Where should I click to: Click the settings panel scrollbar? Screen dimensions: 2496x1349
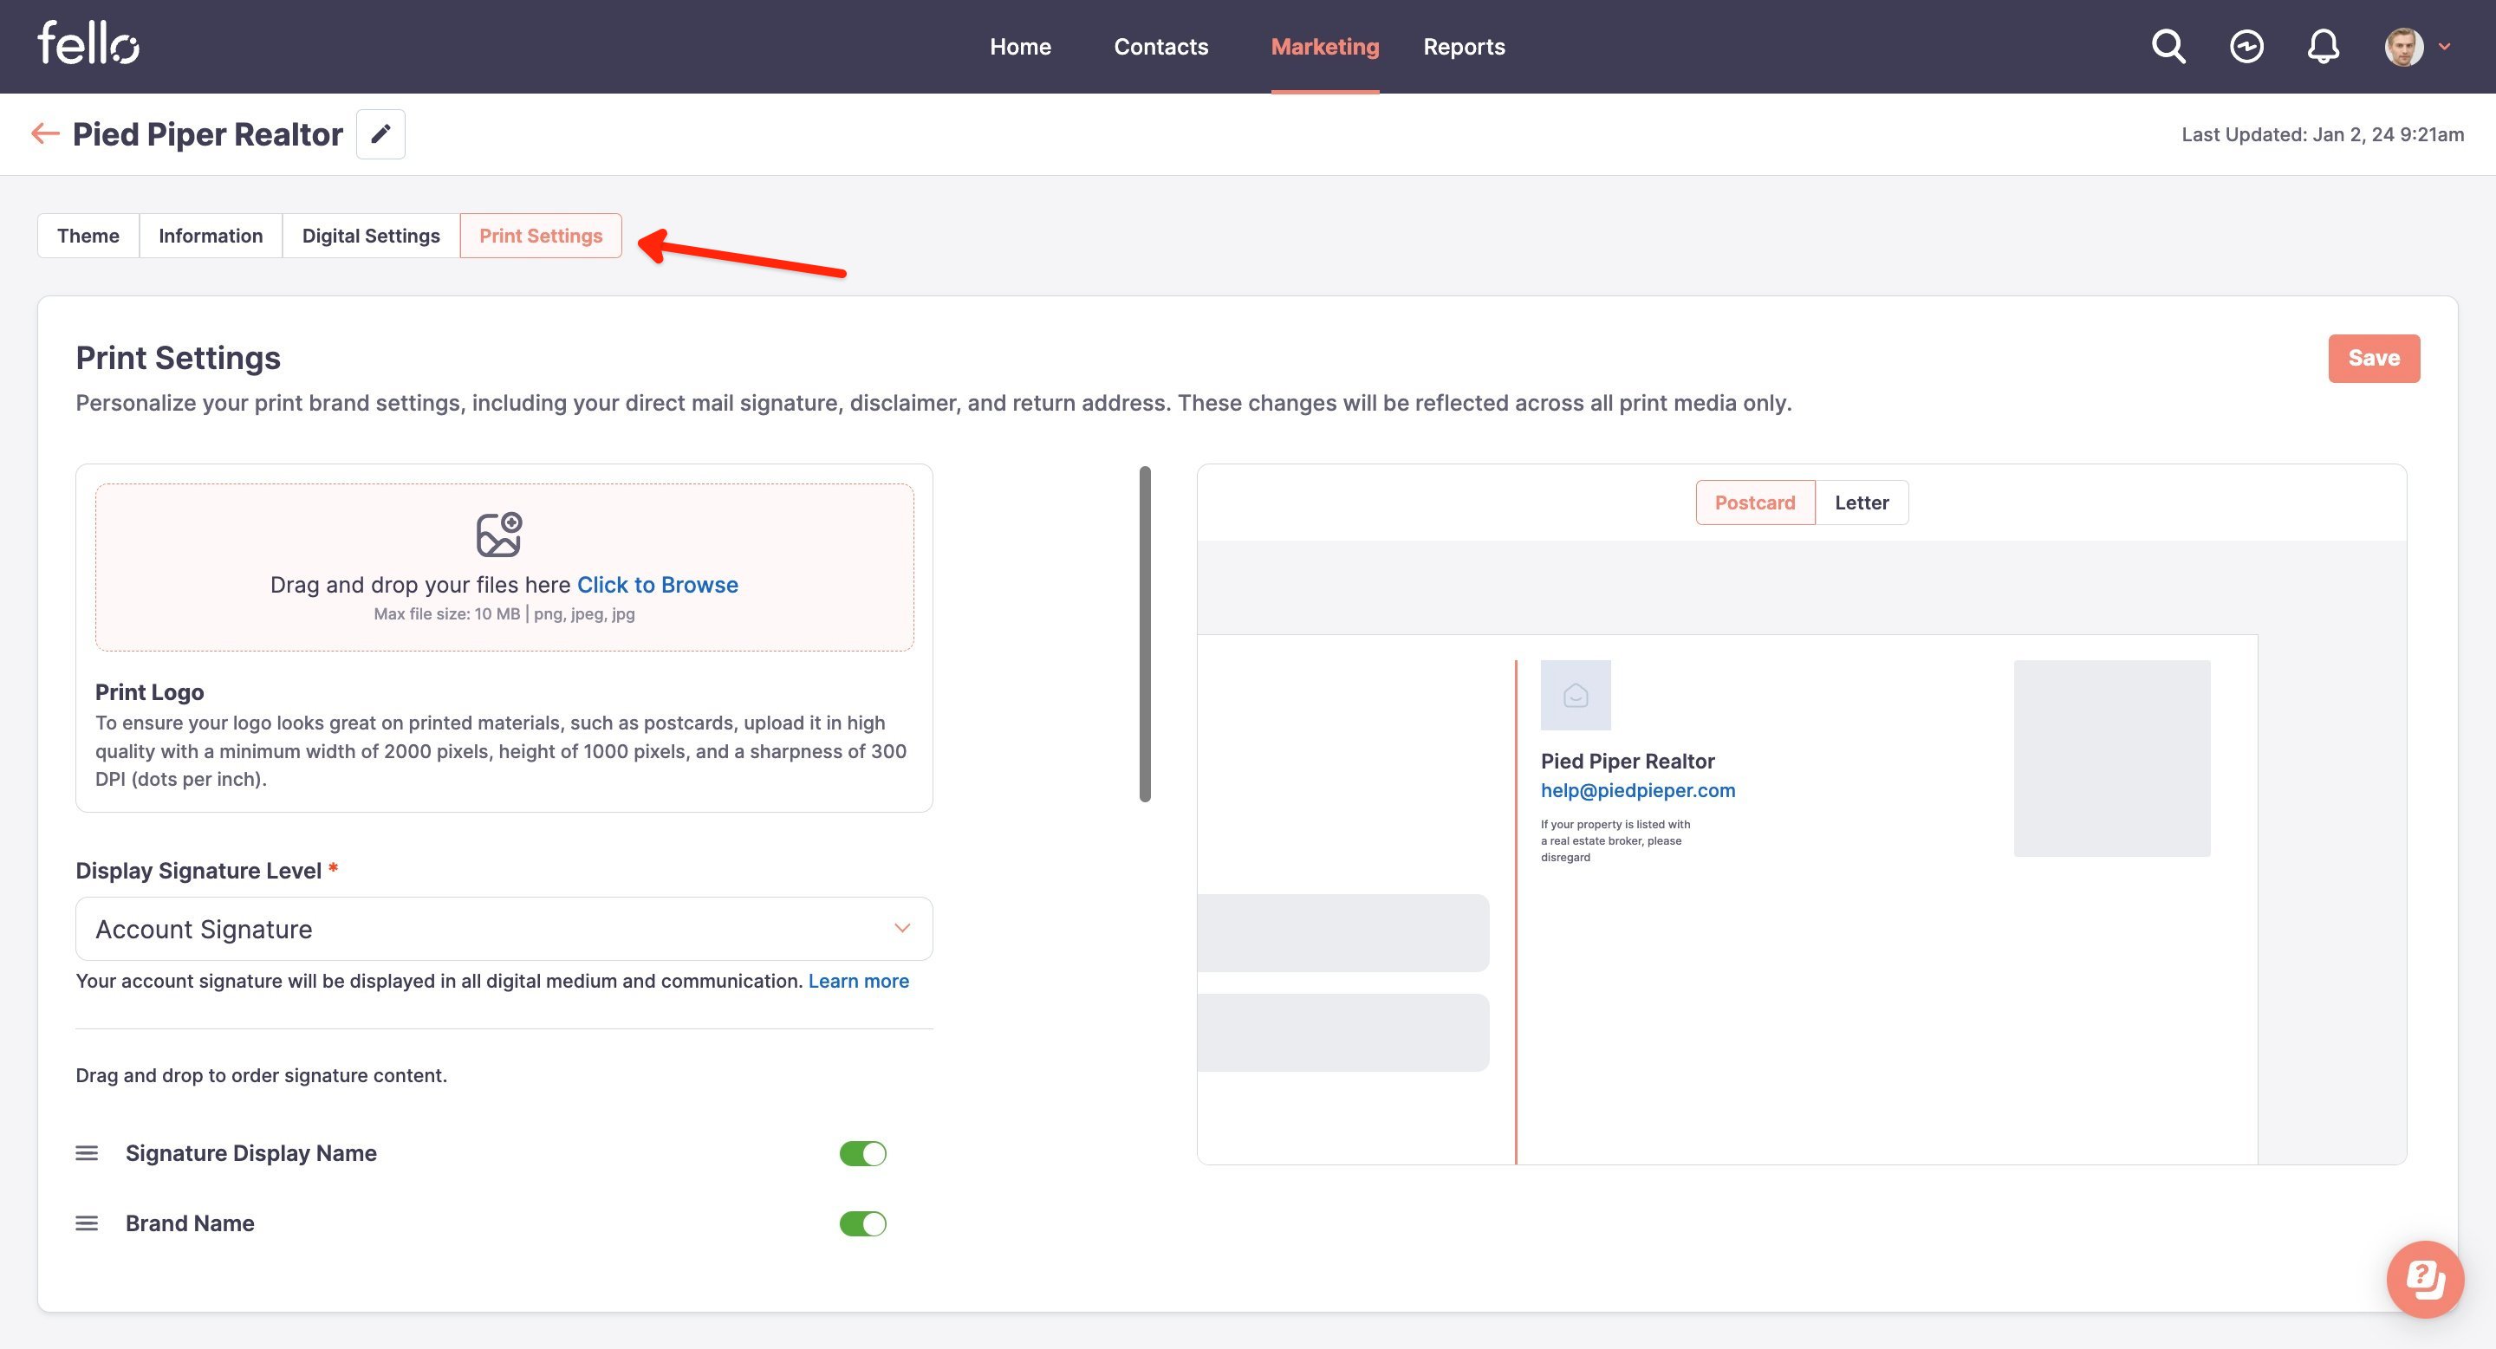(1145, 634)
